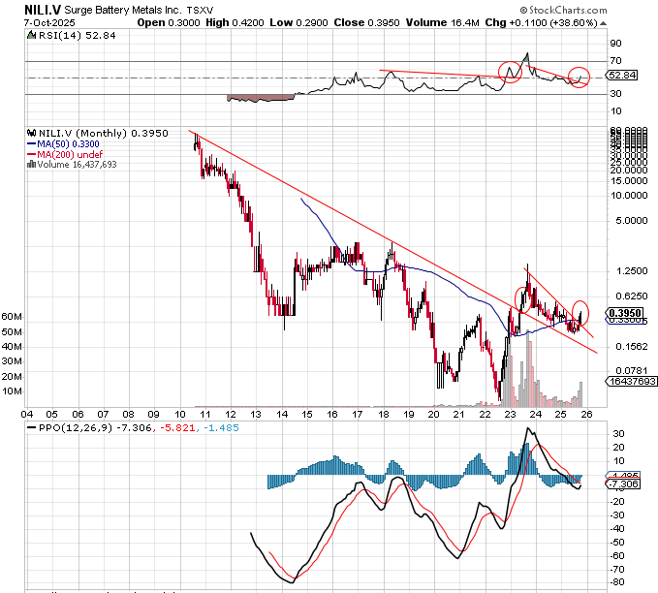658x593 pixels.
Task: Click the candlestick icon before NILI.V (Monthly)
Action: pos(31,133)
